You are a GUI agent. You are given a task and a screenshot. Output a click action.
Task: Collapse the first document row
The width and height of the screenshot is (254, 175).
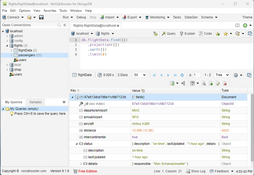pos(72,97)
